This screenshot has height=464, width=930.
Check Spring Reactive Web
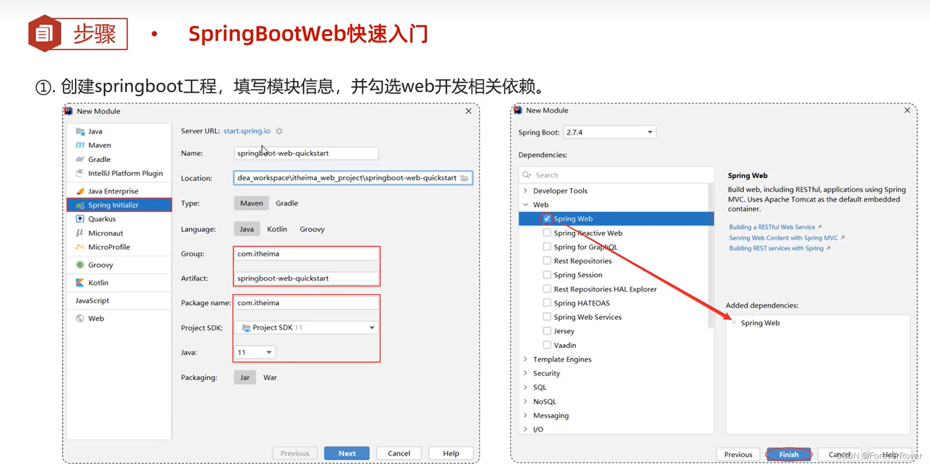click(547, 233)
